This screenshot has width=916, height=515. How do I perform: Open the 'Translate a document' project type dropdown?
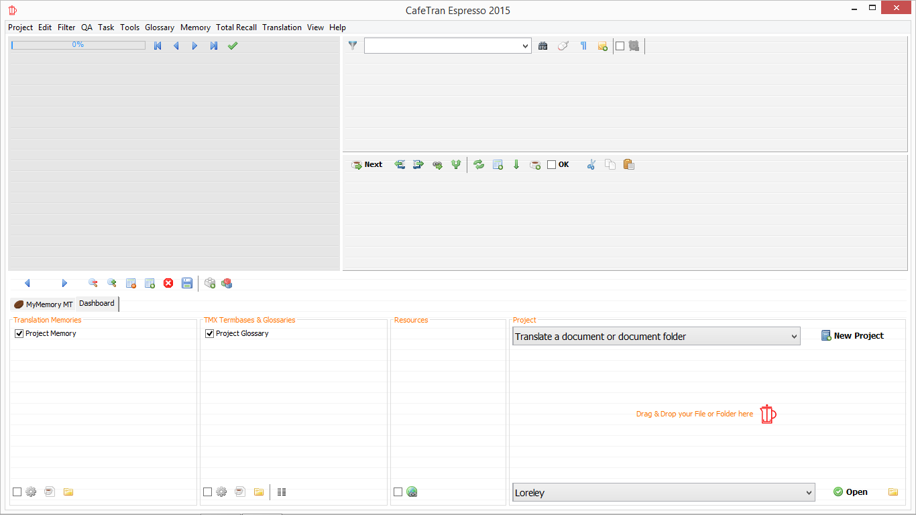[794, 336]
